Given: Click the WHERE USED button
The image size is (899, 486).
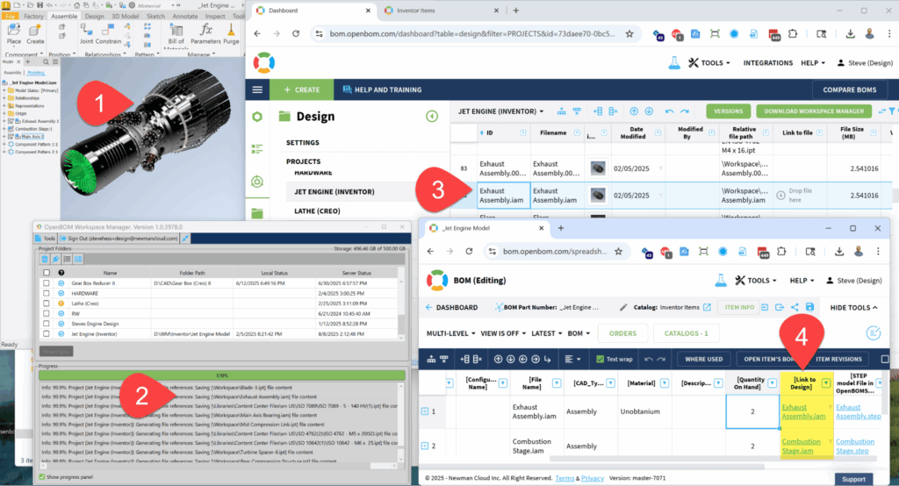Looking at the screenshot, I should 703,360.
